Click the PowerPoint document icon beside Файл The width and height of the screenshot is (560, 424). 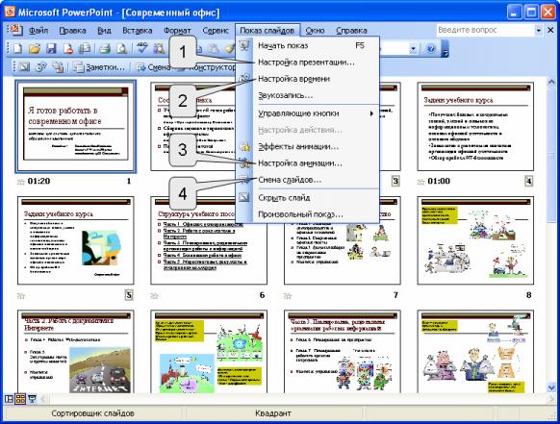point(15,30)
